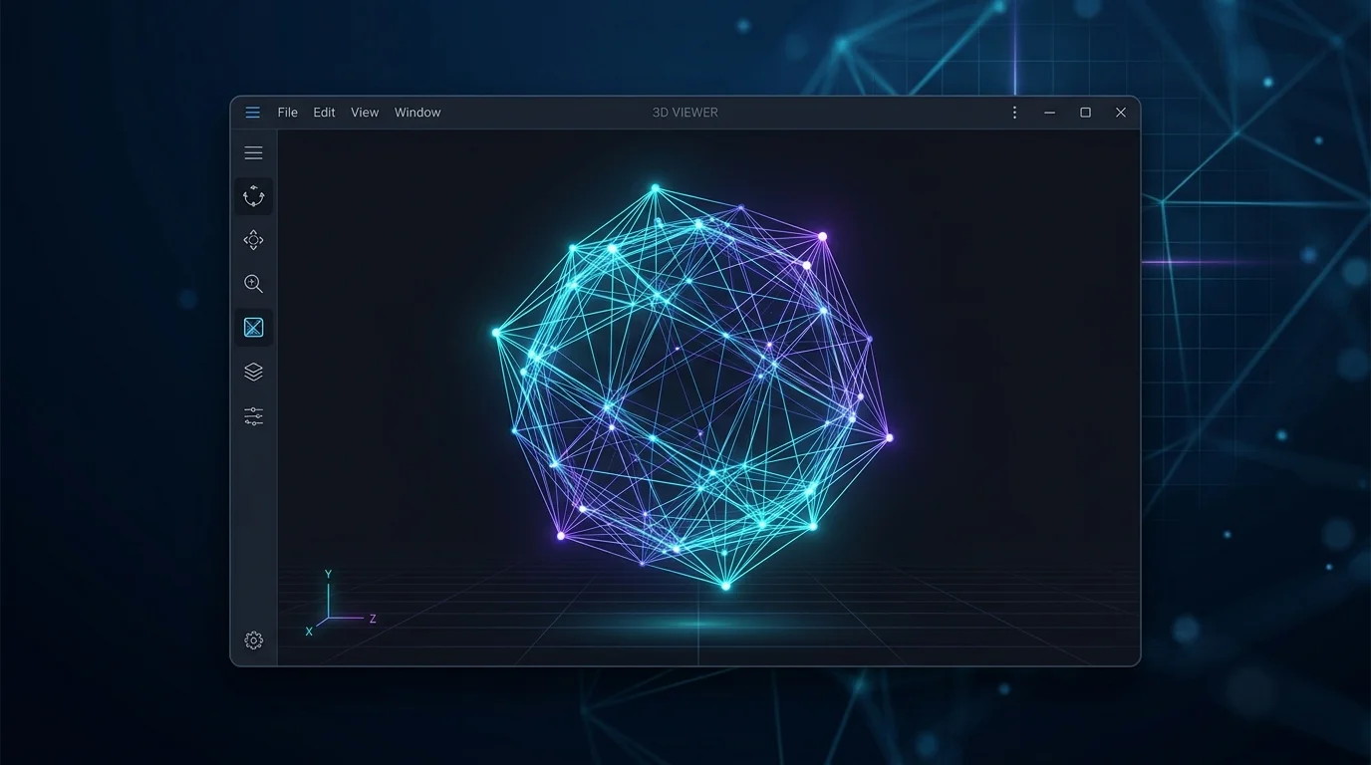
Task: Select the Pan move tool
Action: click(x=254, y=240)
